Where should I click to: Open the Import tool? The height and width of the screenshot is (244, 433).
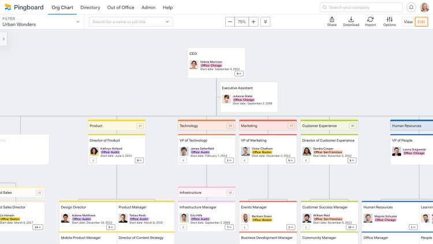click(370, 21)
